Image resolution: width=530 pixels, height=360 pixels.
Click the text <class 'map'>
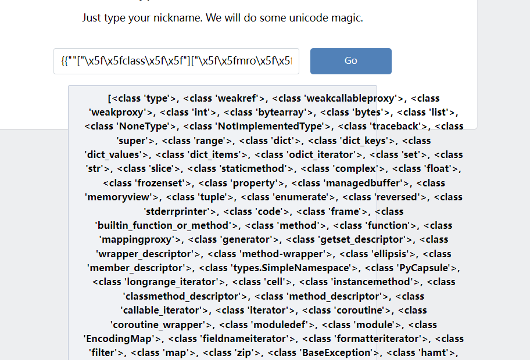pos(163,352)
